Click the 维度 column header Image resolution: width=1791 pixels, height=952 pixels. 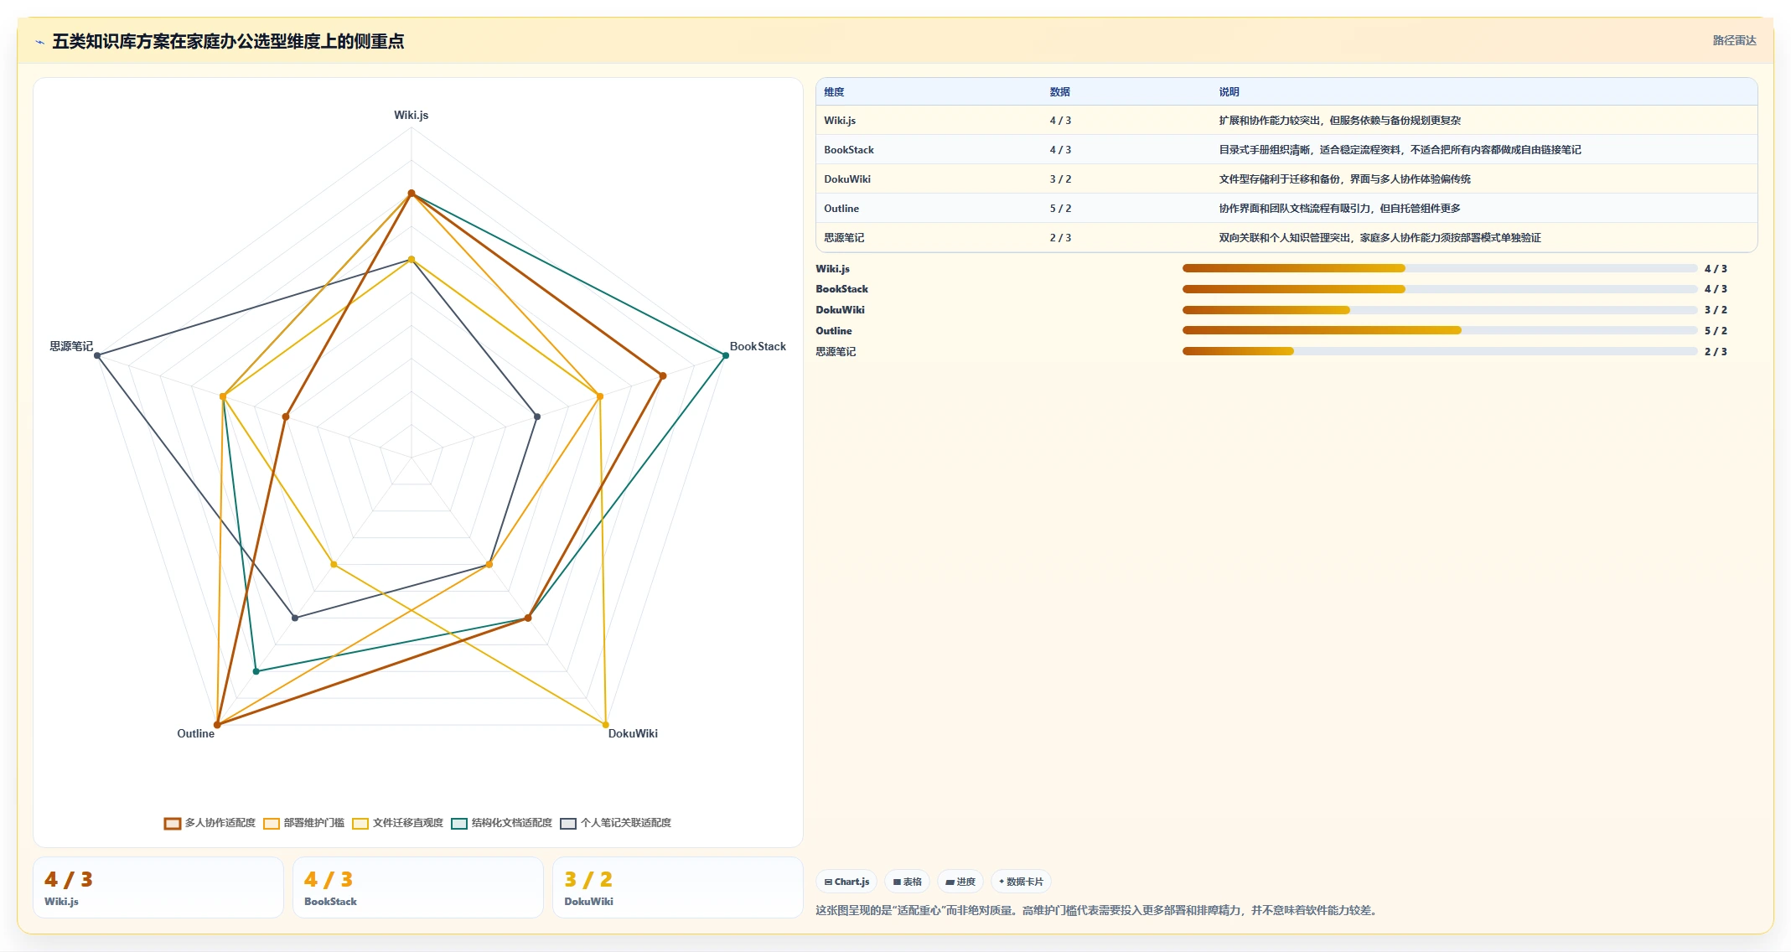[834, 92]
